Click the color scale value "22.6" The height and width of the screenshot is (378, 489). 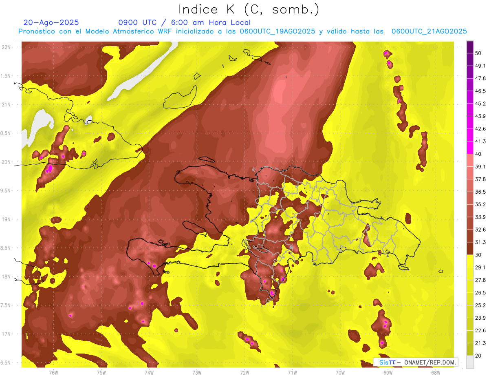click(480, 331)
